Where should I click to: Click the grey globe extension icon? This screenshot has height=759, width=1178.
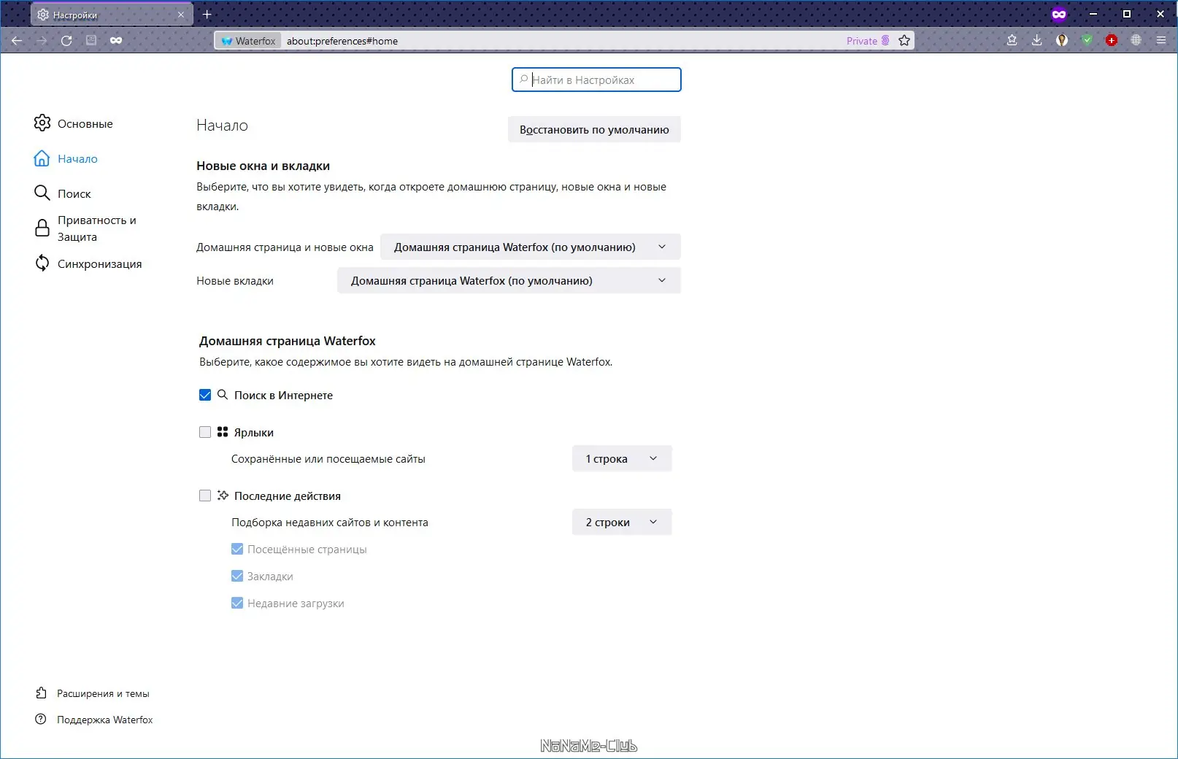[x=1136, y=41]
